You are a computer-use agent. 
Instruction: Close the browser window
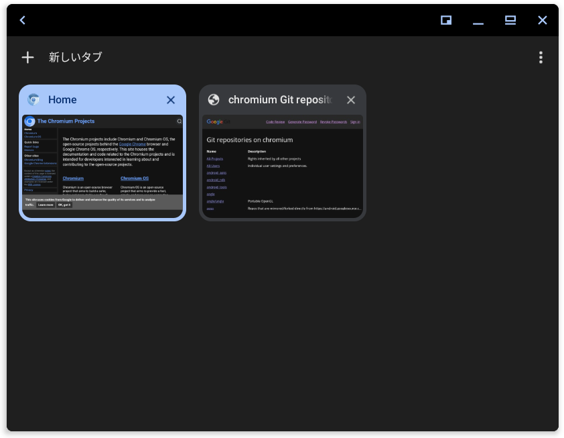click(543, 20)
